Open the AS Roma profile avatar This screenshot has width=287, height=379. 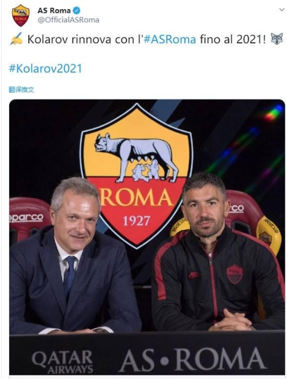pos(21,15)
